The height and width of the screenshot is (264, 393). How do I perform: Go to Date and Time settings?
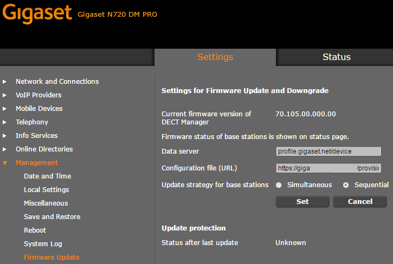pyautogui.click(x=47, y=176)
